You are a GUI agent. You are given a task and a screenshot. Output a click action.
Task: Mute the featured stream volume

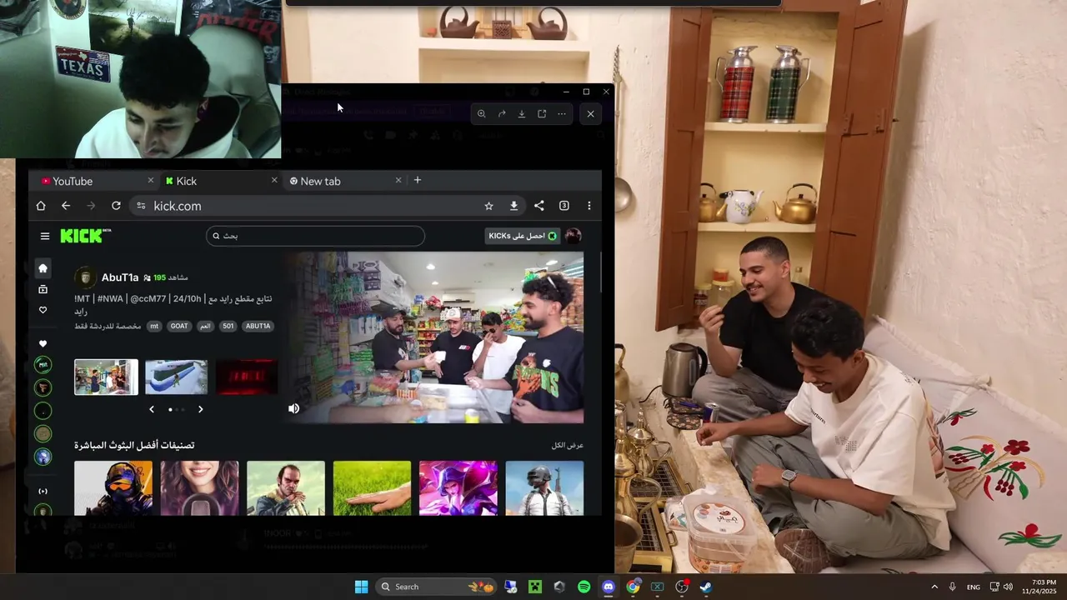pos(293,408)
